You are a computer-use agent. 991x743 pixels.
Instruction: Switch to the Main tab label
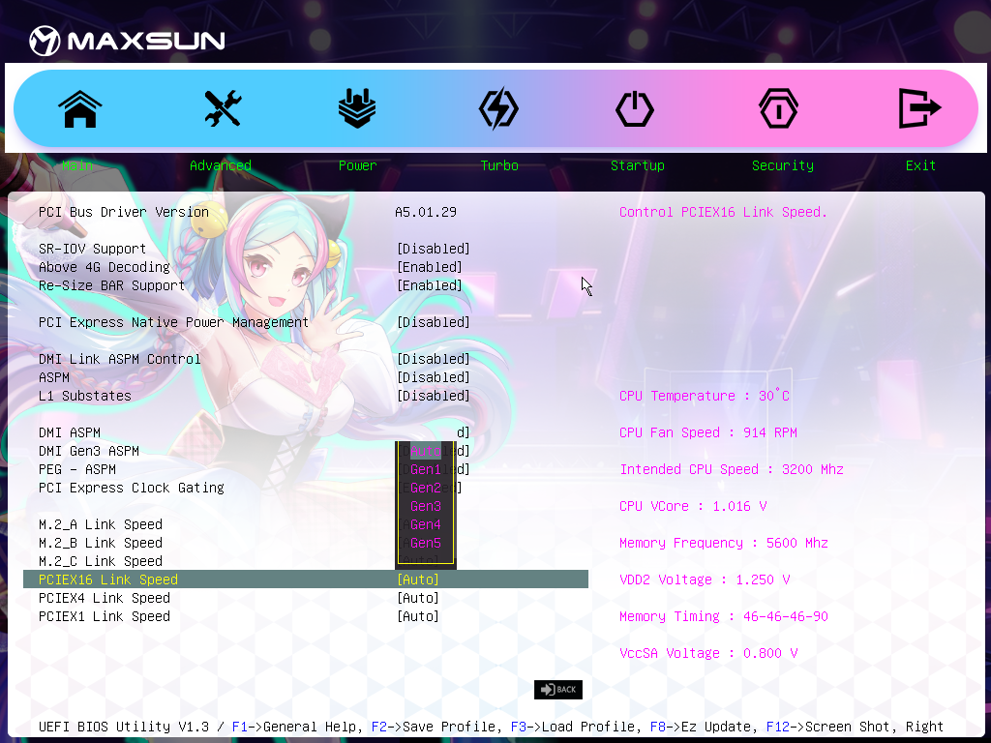pos(77,165)
